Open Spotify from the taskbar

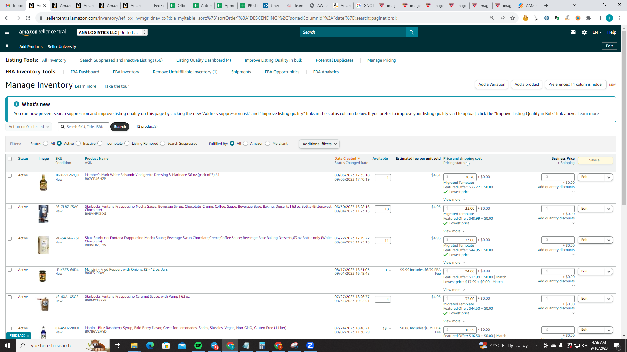coord(198,345)
